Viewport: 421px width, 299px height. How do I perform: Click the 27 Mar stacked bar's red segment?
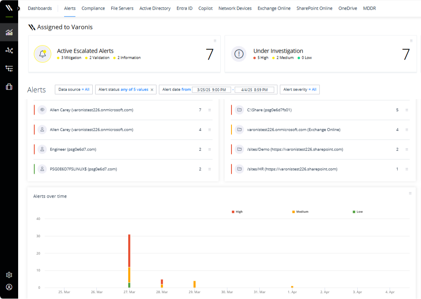coord(129,251)
